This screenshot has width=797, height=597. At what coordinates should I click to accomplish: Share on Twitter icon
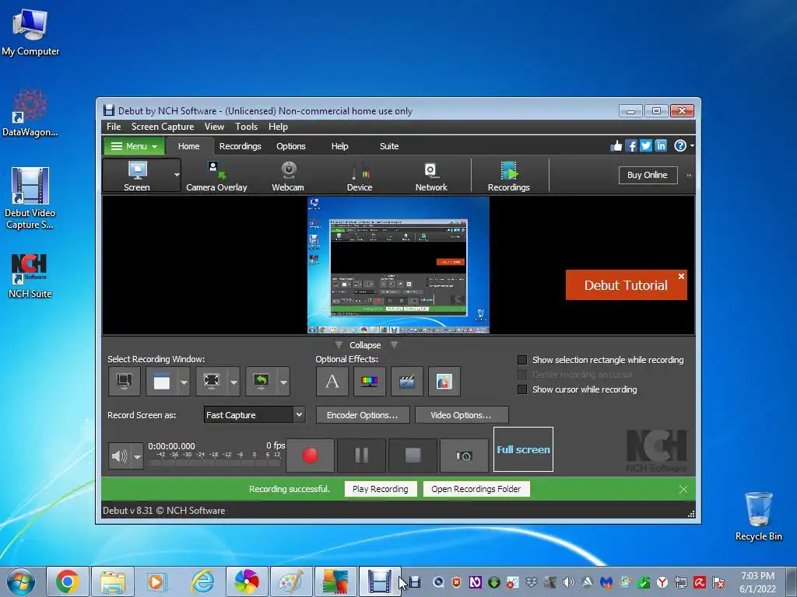(645, 146)
